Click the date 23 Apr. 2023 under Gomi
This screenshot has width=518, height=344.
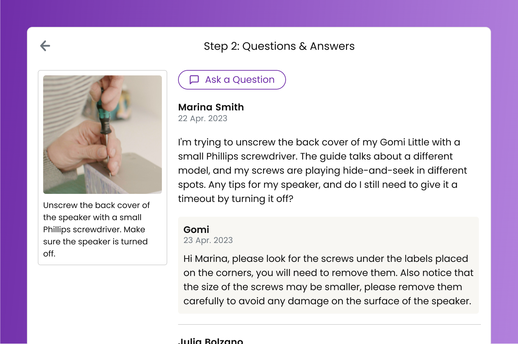[x=208, y=240]
